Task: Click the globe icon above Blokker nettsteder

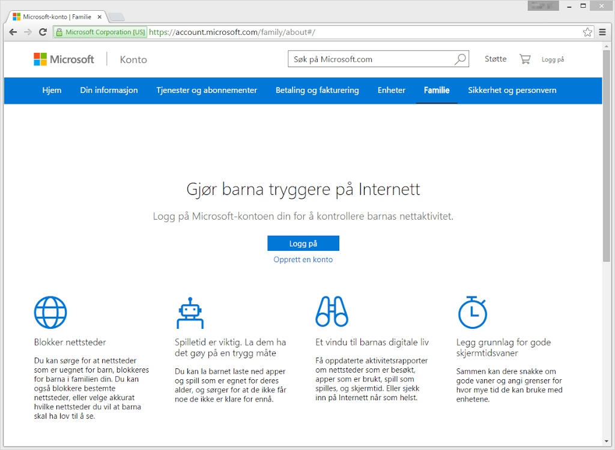Action: tap(50, 313)
